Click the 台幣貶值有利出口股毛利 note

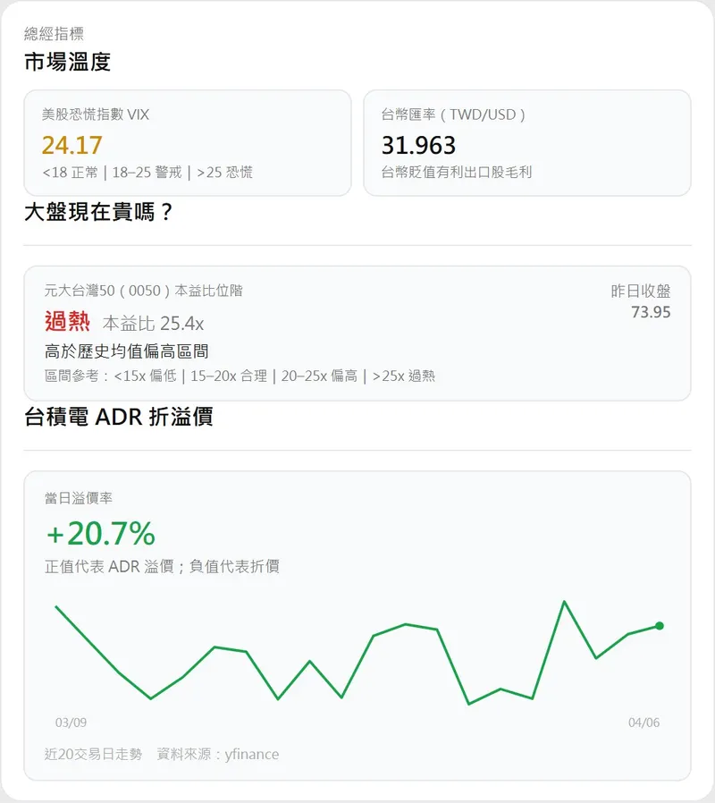[x=457, y=172]
